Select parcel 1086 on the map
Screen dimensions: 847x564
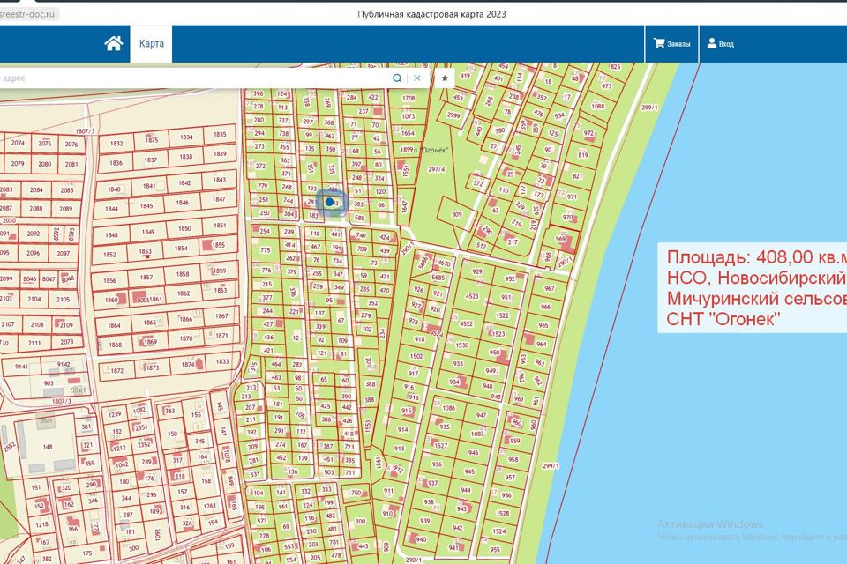click(x=448, y=408)
